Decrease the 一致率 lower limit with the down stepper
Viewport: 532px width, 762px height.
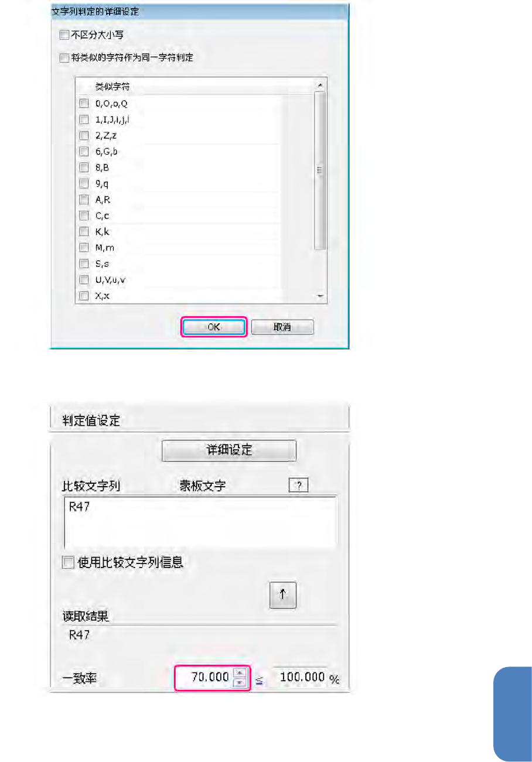[239, 682]
